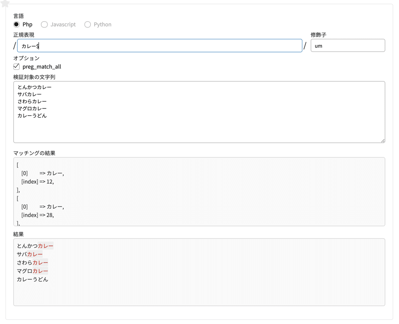The image size is (399, 324).
Task: Select the Javascript language radio button
Action: 44,25
